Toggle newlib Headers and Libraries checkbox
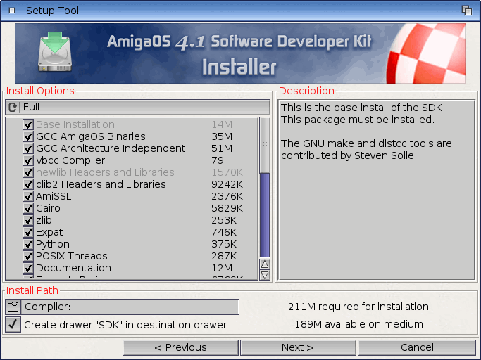 point(28,172)
